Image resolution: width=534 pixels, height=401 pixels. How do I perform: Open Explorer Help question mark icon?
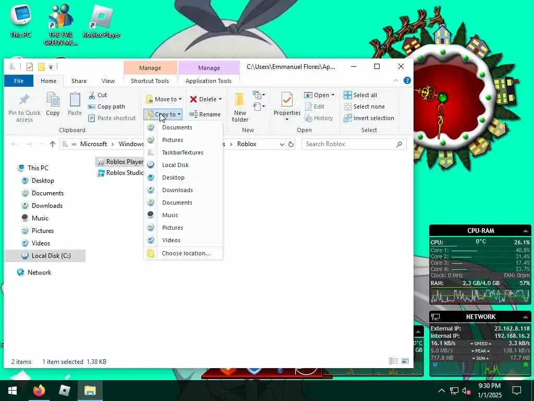(x=407, y=80)
